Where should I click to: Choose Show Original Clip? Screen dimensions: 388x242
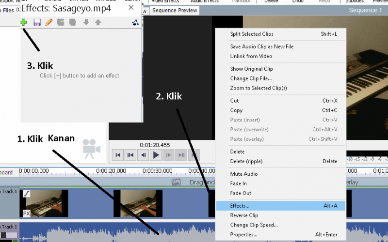281,69
